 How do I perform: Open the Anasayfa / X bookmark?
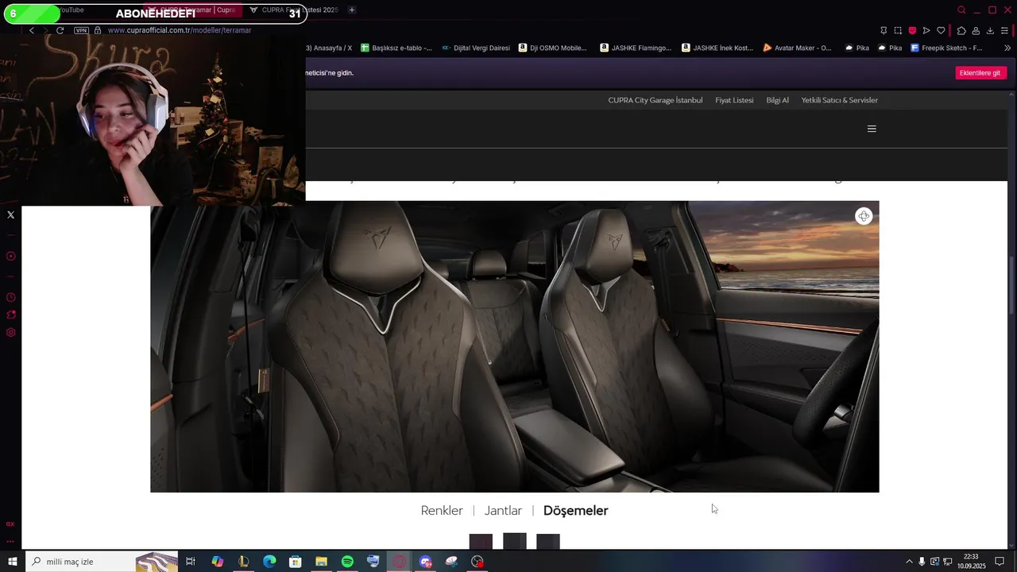[329, 48]
